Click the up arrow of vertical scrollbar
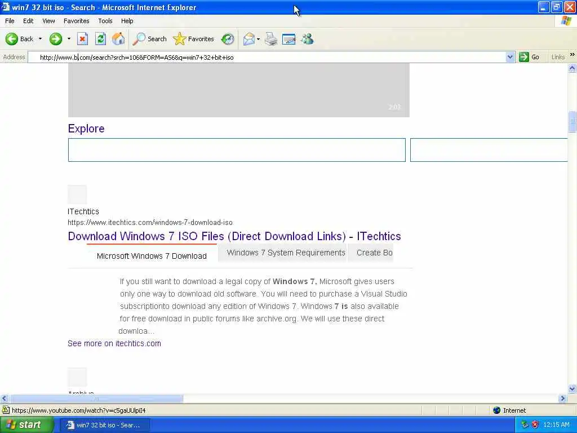Image resolution: width=577 pixels, height=433 pixels. [572, 68]
